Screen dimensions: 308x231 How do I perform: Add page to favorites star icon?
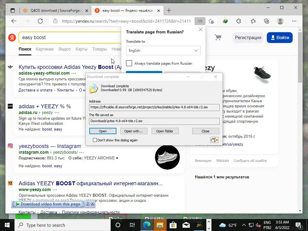pyautogui.click(x=211, y=21)
